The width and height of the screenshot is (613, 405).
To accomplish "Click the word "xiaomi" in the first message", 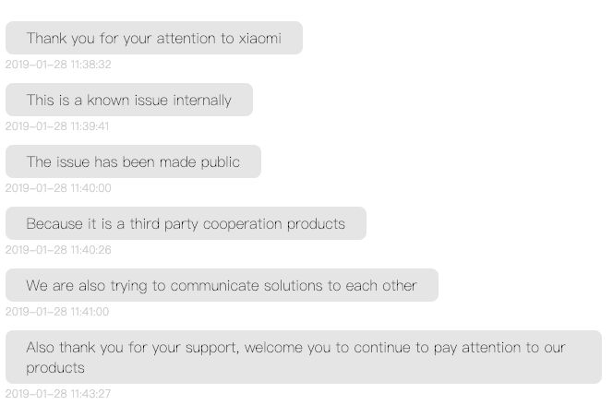I will tap(259, 39).
